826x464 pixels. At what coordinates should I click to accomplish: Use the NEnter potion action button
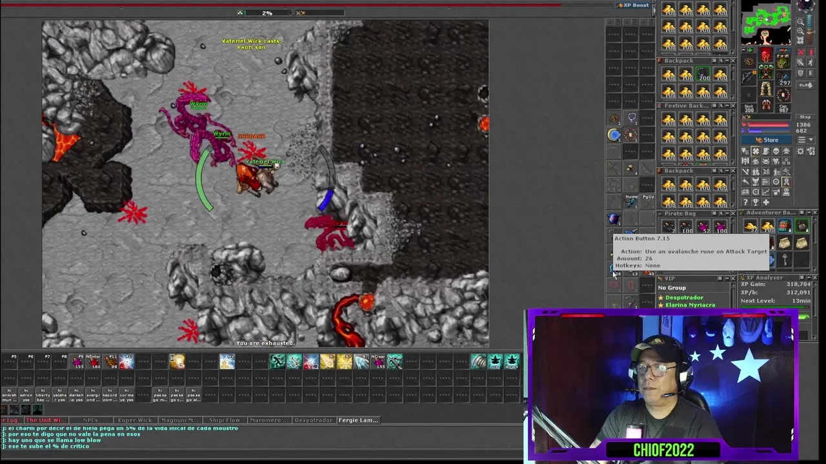pos(94,362)
